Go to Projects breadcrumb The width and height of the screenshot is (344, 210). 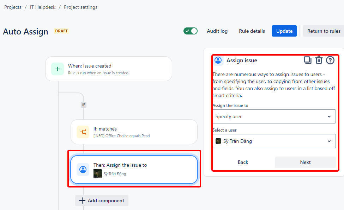click(x=13, y=7)
